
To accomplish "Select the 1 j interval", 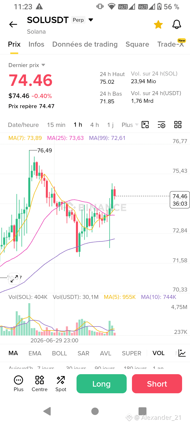I will click(x=110, y=125).
